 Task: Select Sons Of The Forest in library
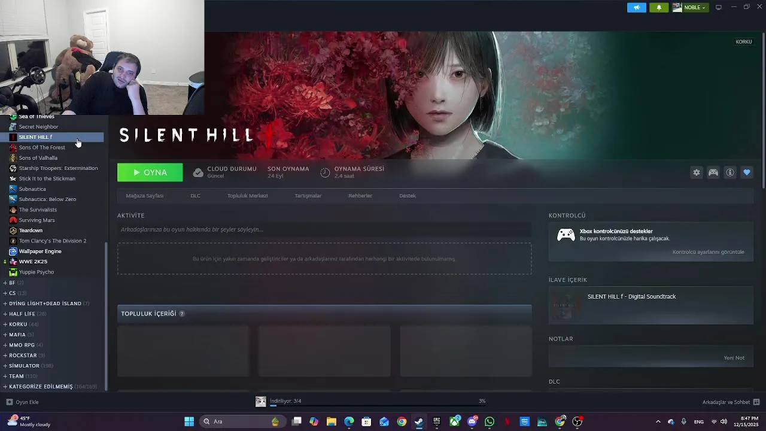click(42, 147)
